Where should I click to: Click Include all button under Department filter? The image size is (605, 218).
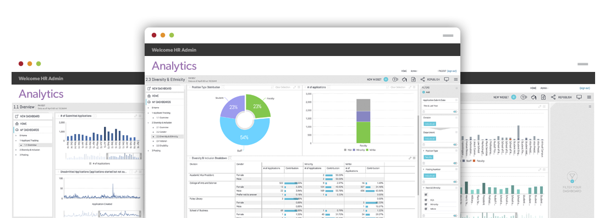pos(430,139)
